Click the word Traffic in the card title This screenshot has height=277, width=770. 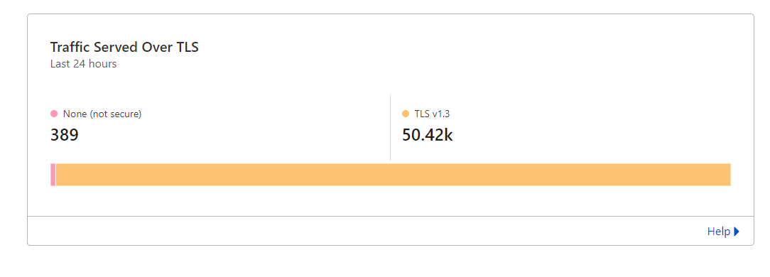(69, 47)
